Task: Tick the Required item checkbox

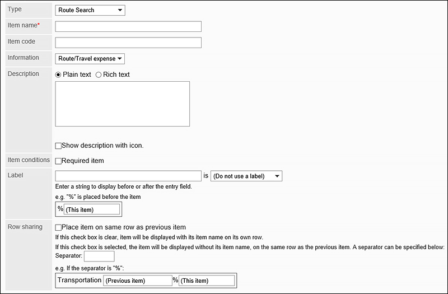Action: pos(58,161)
